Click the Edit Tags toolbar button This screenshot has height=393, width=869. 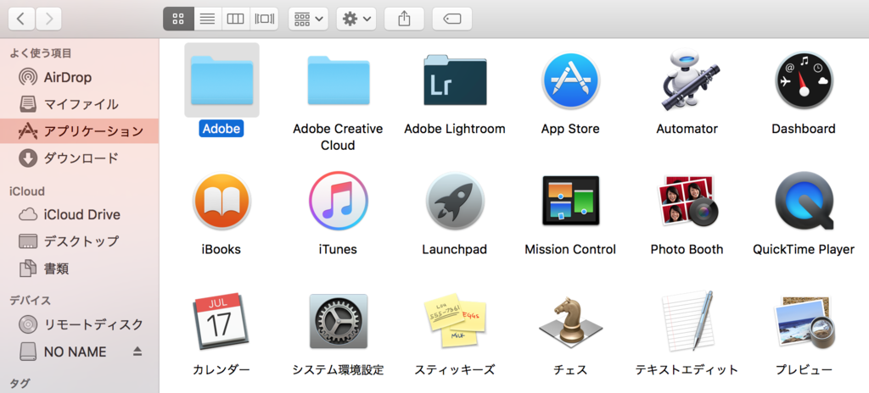(x=452, y=19)
